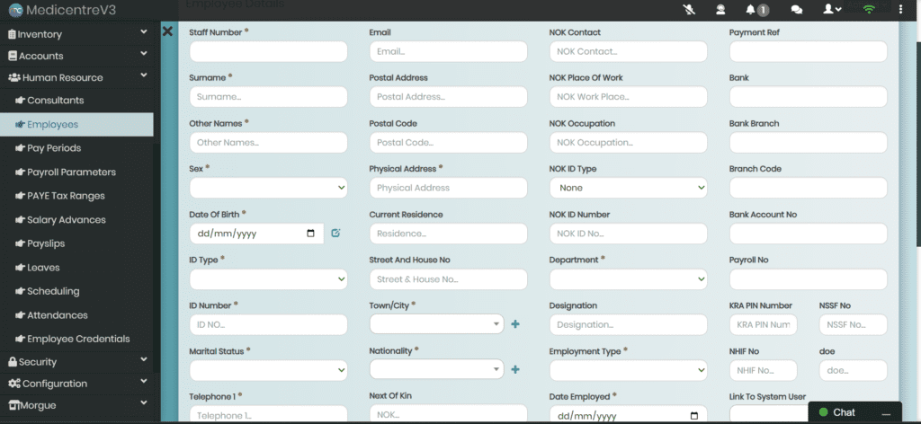921x424 pixels.
Task: Open calendar picker in Date Employed field
Action: (694, 416)
